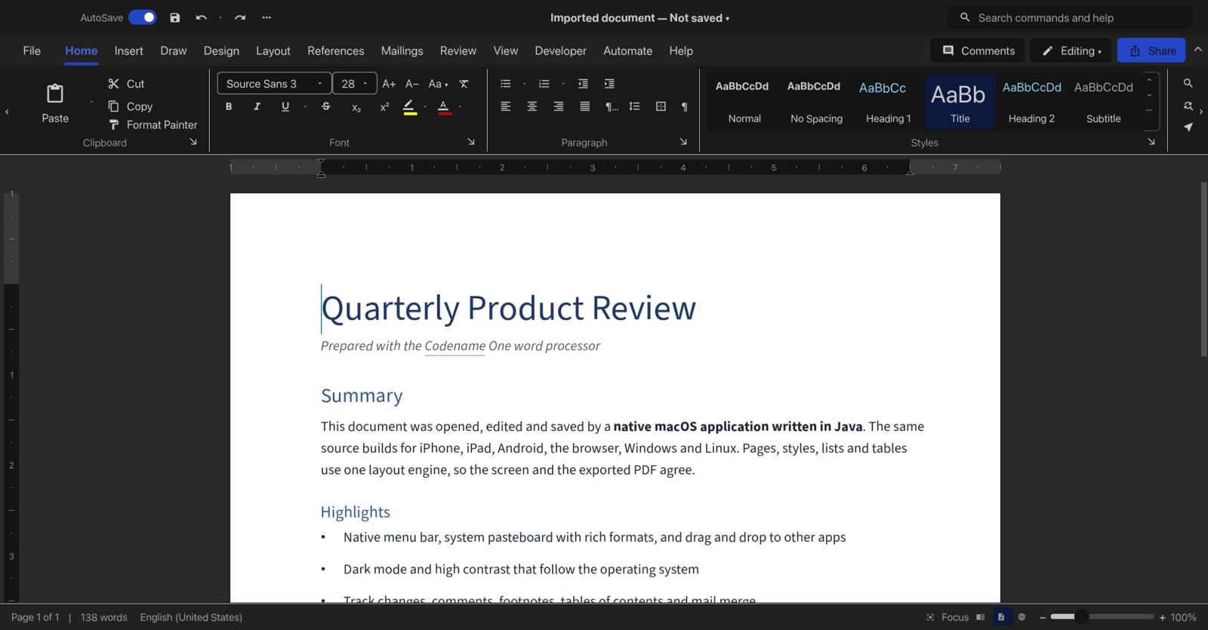Screen dimensions: 1208x630
Task: Open the Source Sans 3 font dropdown
Action: coord(274,84)
